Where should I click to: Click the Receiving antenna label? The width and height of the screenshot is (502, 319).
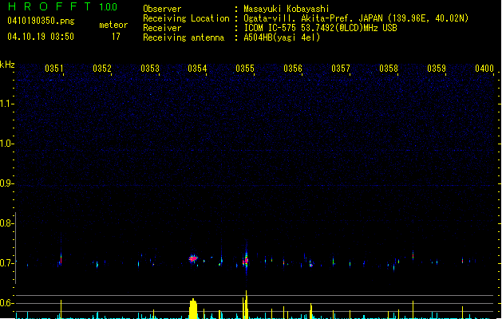(x=184, y=37)
